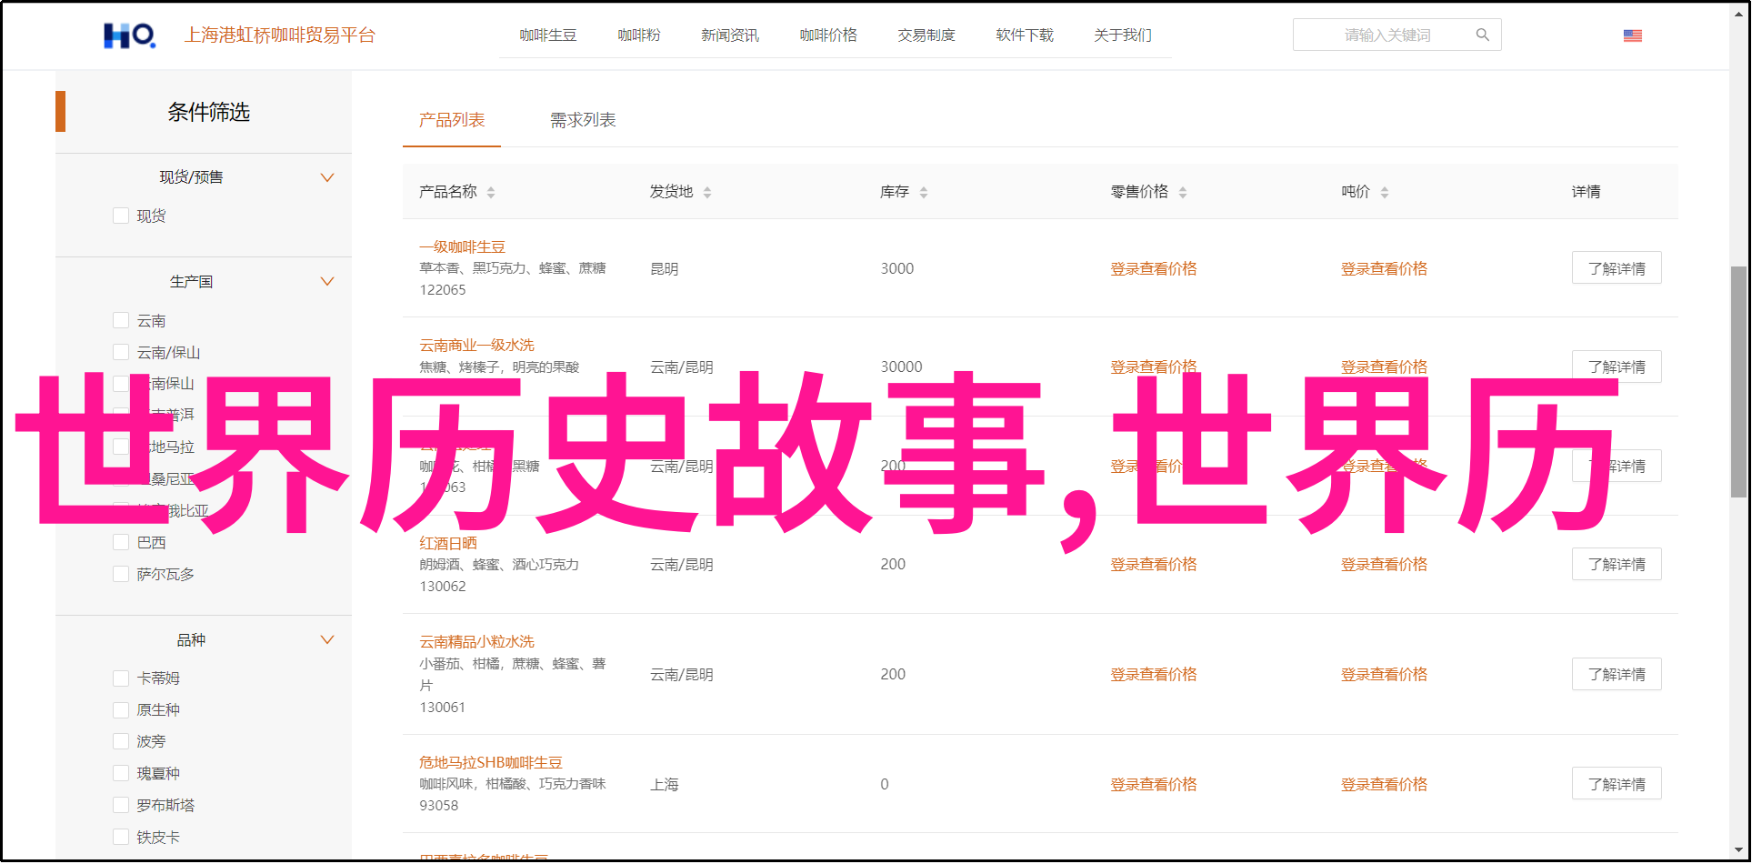
Task: Click 了解详情 for 危地马拉SHB咖啡生豆
Action: 1617,784
